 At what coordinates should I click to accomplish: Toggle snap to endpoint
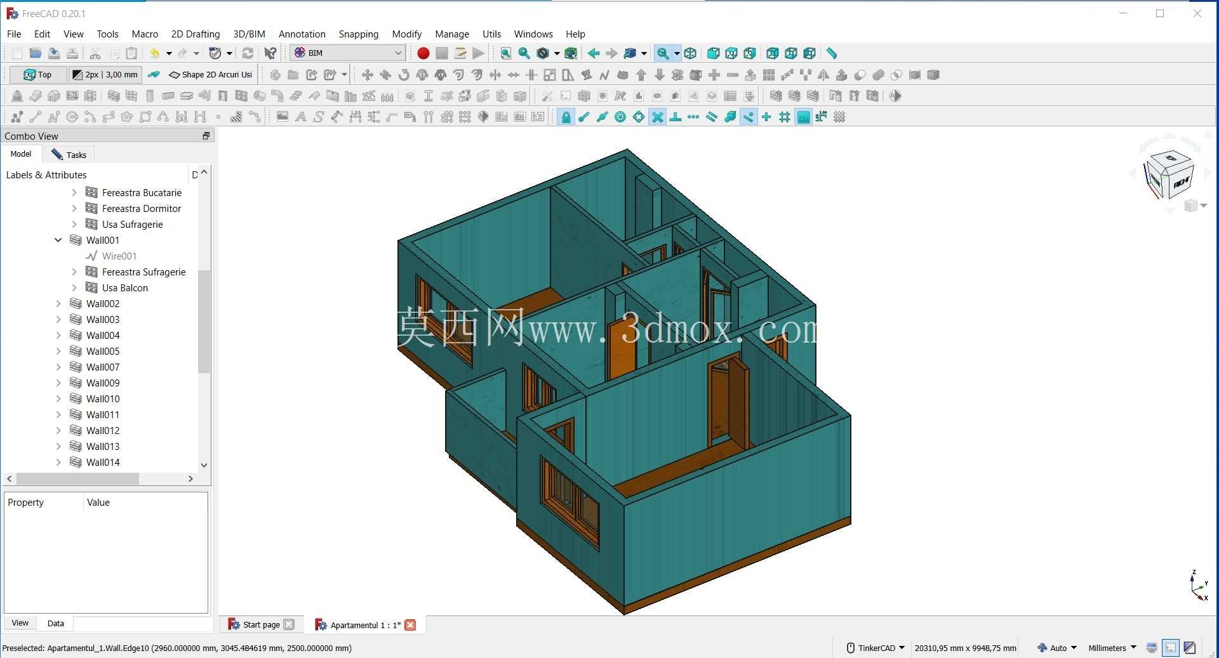pyautogui.click(x=584, y=117)
